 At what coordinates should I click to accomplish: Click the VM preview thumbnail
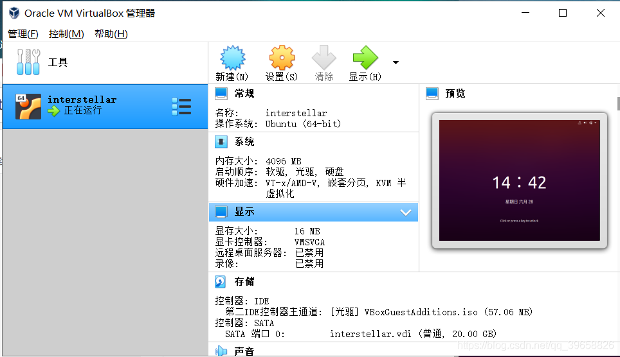(520, 180)
